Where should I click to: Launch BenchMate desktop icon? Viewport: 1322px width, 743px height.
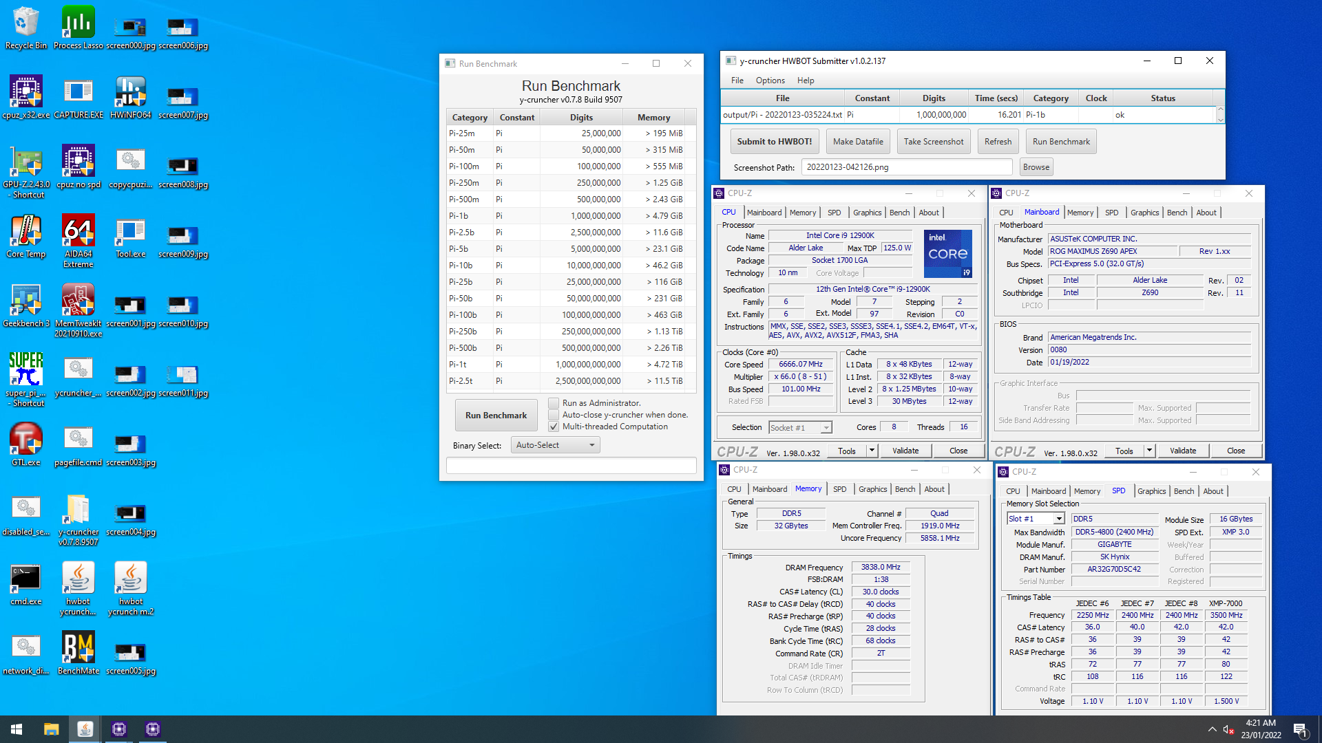pyautogui.click(x=78, y=653)
